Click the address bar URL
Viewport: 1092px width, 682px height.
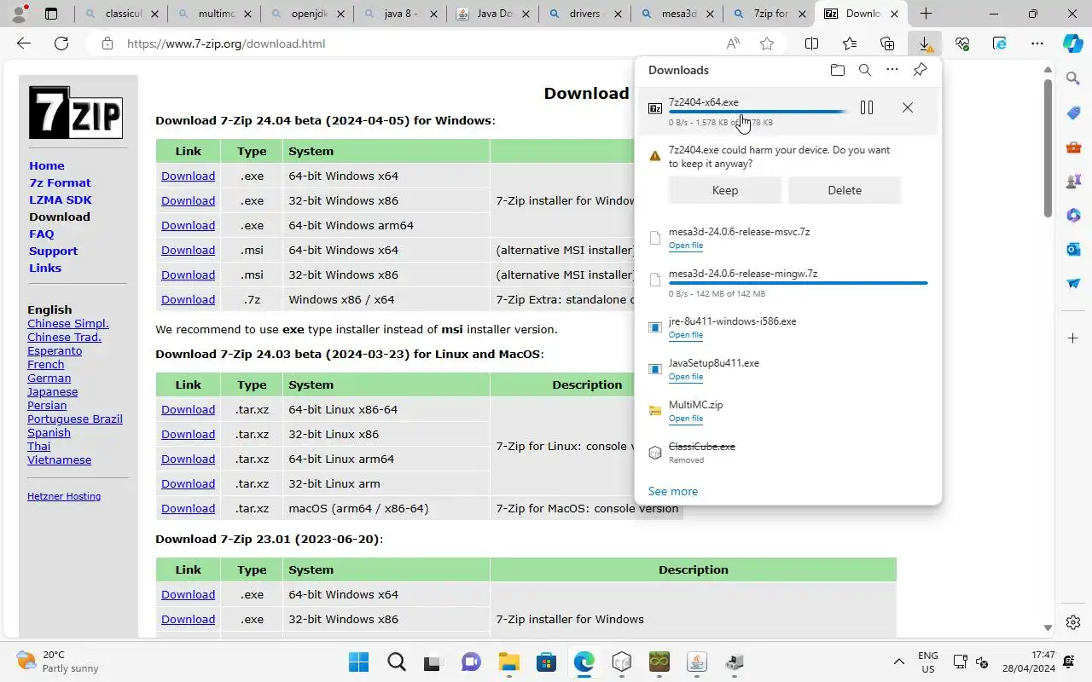point(226,43)
